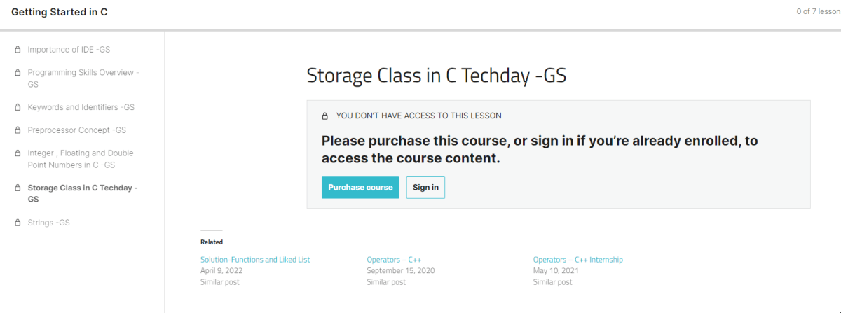
Task: Open the Strings -GS lesson
Action: [48, 223]
